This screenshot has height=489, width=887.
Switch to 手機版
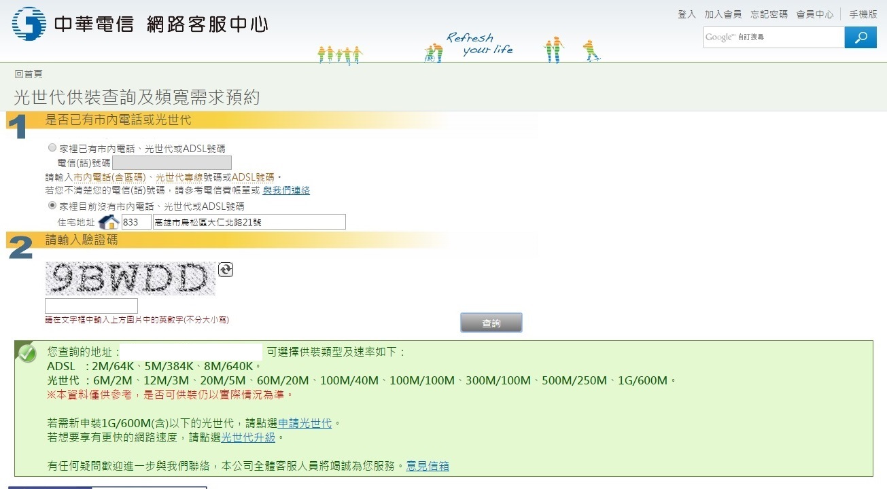click(x=863, y=14)
